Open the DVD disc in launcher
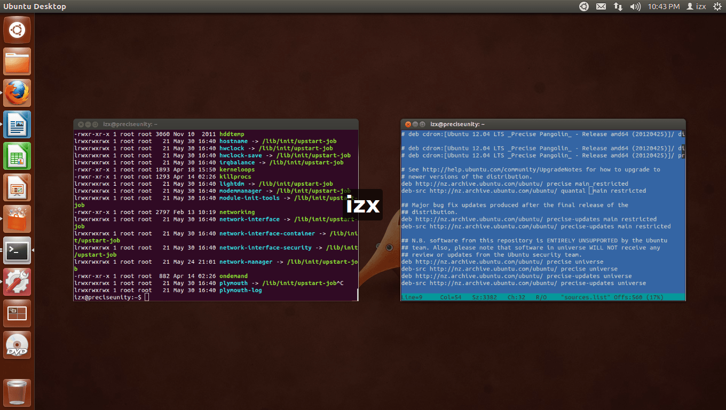This screenshot has height=410, width=726. [x=17, y=345]
